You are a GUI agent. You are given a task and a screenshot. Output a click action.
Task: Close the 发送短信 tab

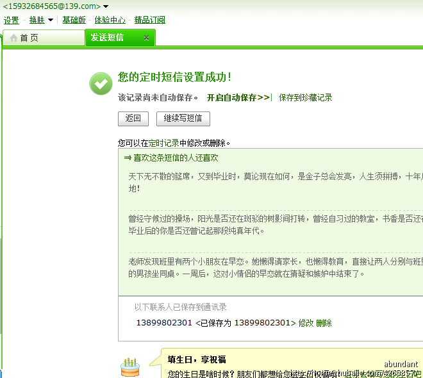[147, 38]
